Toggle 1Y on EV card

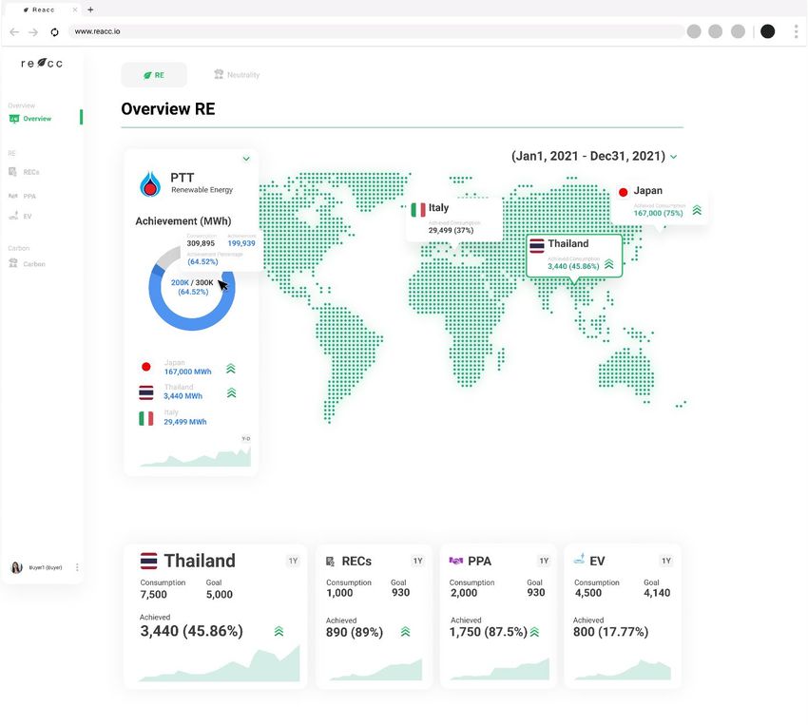[666, 561]
